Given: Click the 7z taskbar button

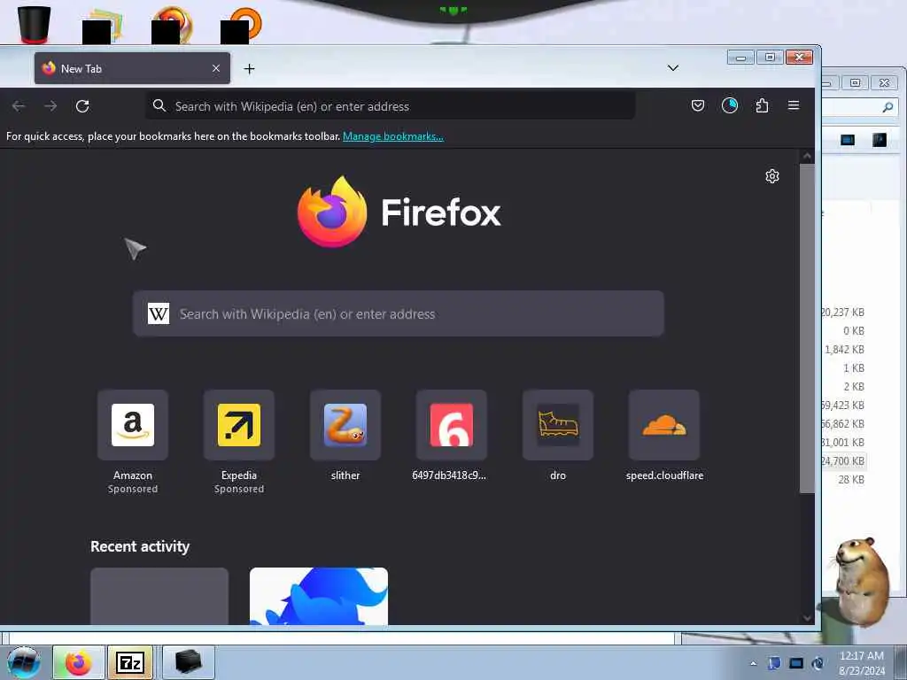Looking at the screenshot, I should click(130, 662).
